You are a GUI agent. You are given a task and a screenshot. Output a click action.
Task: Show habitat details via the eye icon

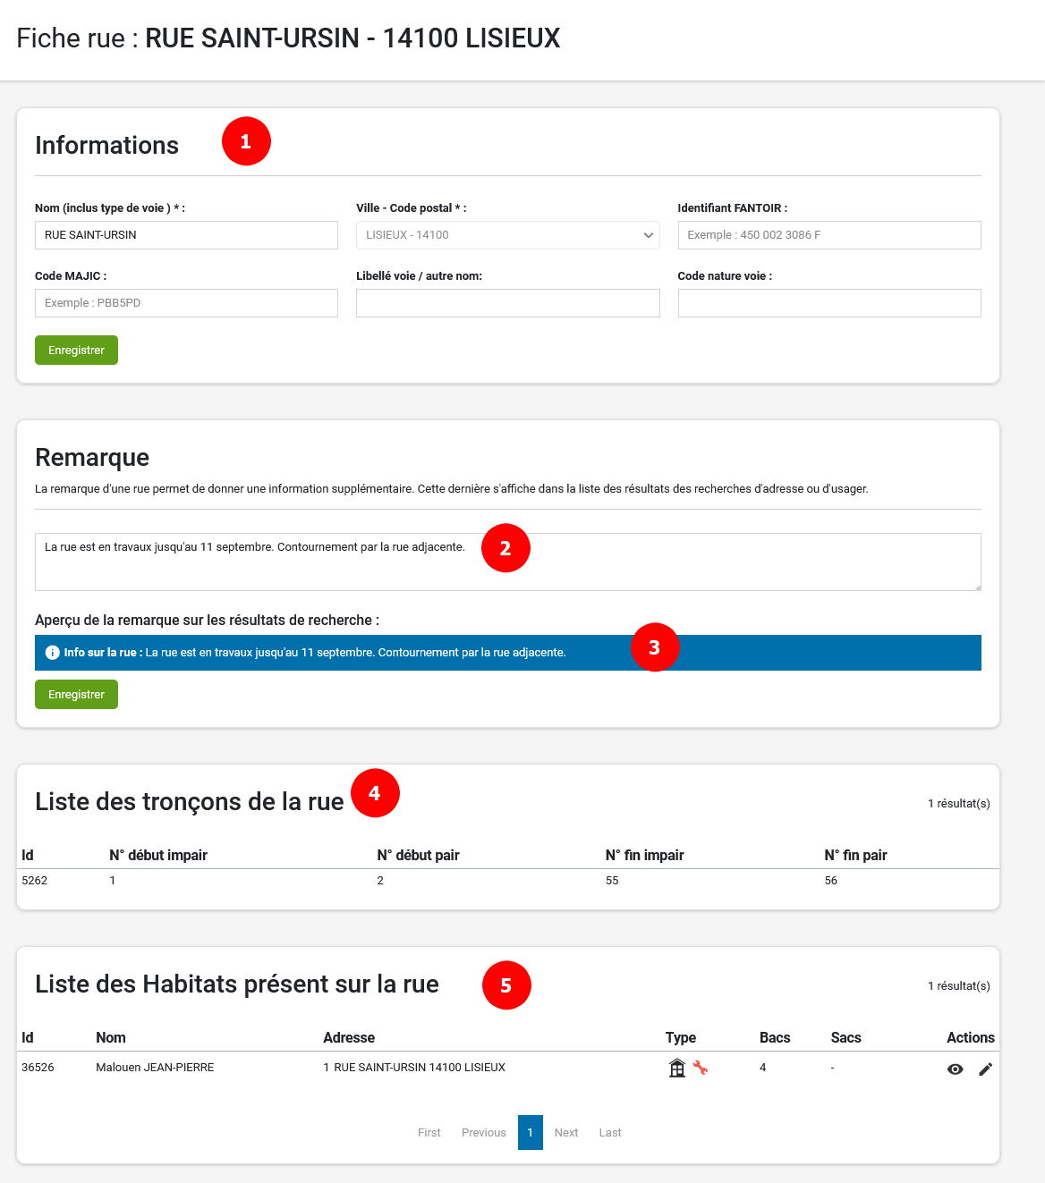955,1069
